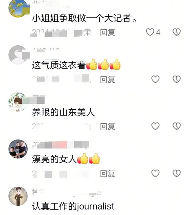Reply to the 养眼的山东美人 comment
Screen dimensions: 191x215
[108, 126]
